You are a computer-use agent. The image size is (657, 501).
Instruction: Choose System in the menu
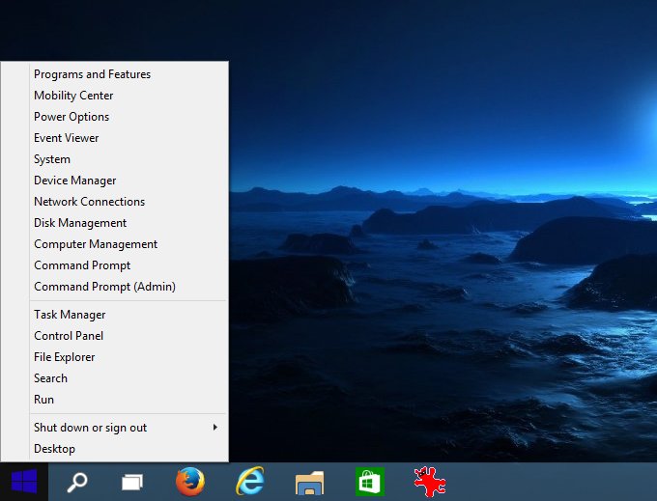(129, 159)
